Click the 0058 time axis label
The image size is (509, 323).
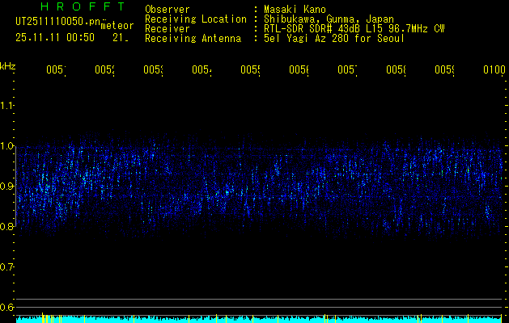pyautogui.click(x=397, y=70)
